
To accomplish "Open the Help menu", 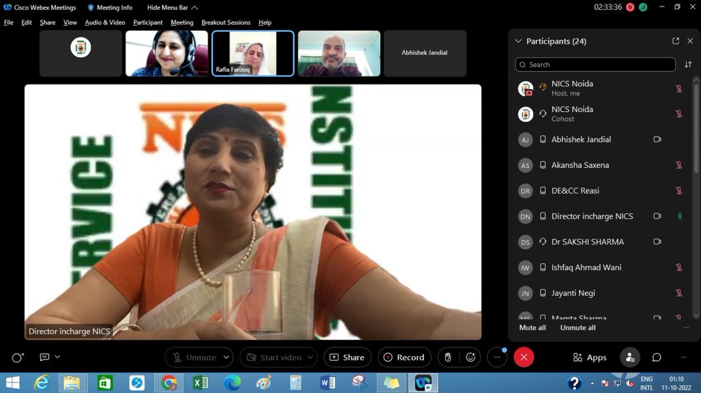I will pos(265,23).
